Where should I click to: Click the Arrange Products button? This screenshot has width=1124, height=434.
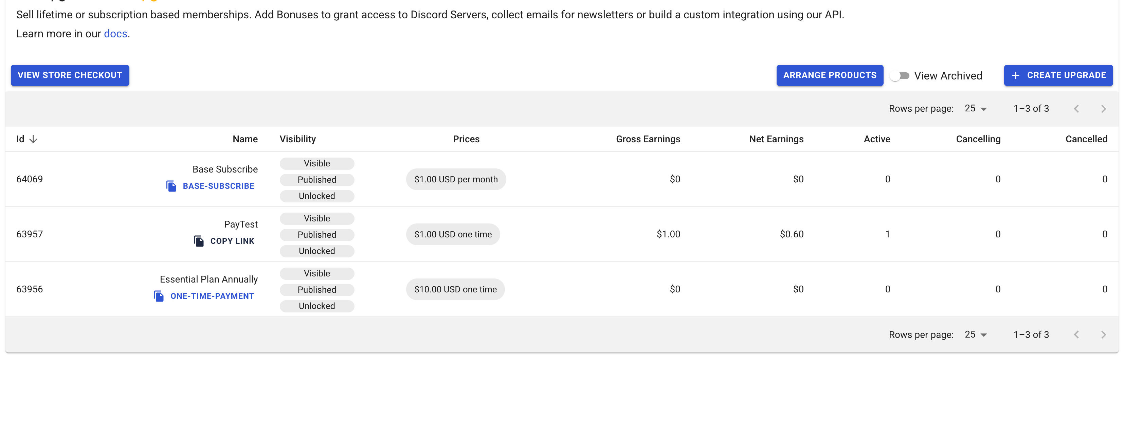[x=830, y=75]
